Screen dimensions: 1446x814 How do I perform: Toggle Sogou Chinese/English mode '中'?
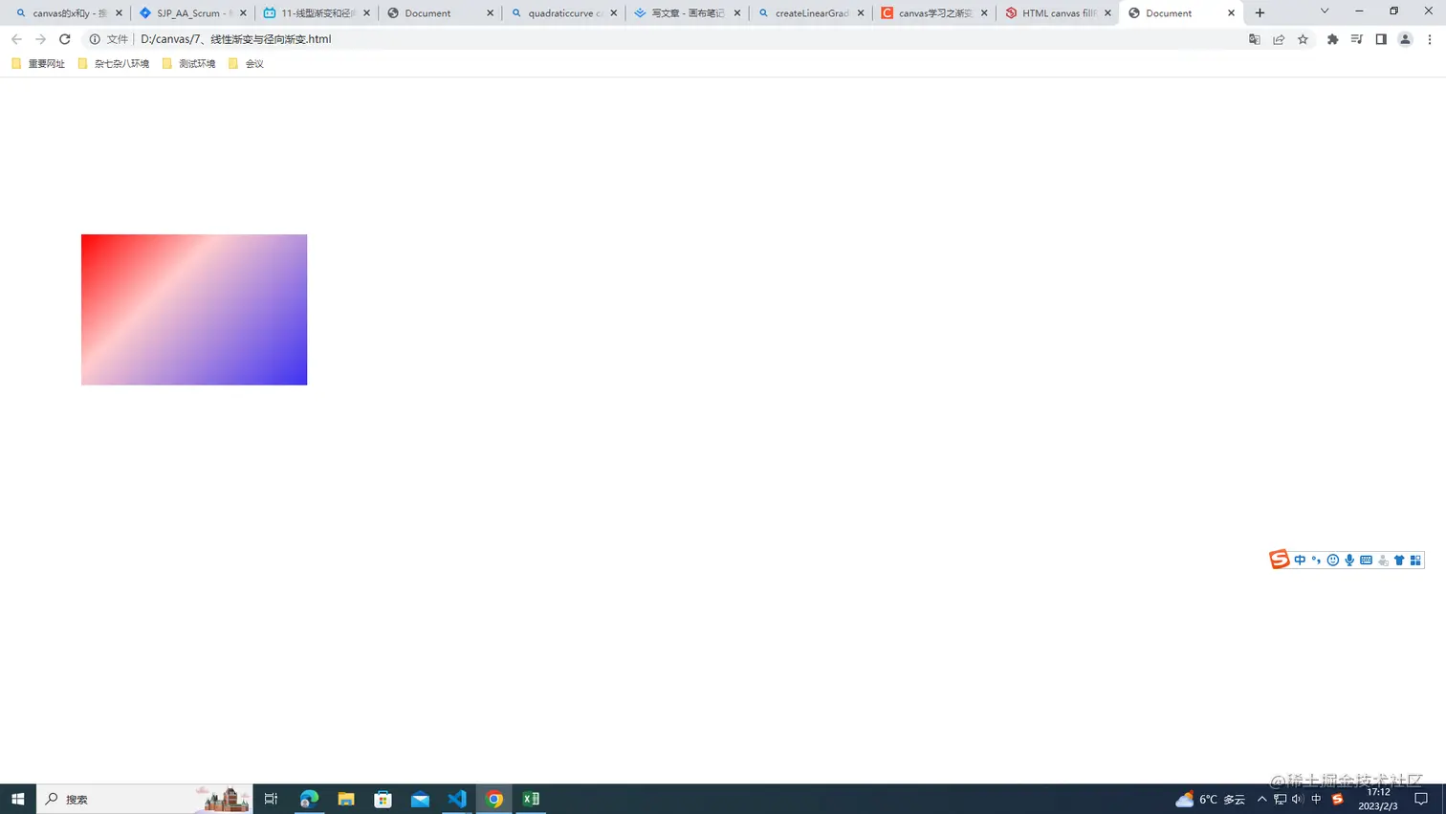[1300, 561]
